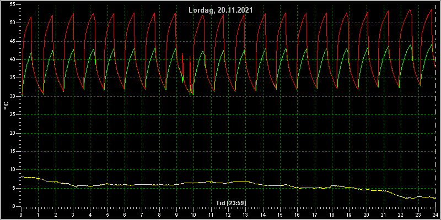This screenshot has width=441, height=220.
Task: Click hour 12 on the time axis
Action: coord(228,215)
